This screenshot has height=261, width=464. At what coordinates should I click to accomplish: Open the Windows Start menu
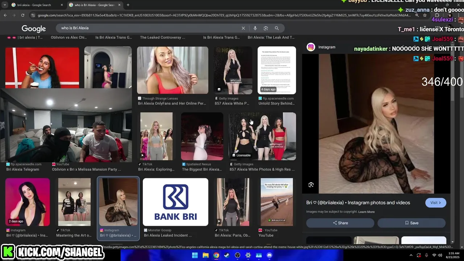tap(195, 255)
